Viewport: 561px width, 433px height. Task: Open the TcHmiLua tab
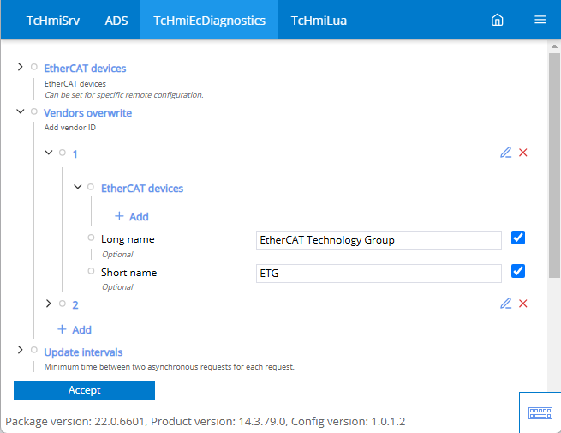pos(319,21)
